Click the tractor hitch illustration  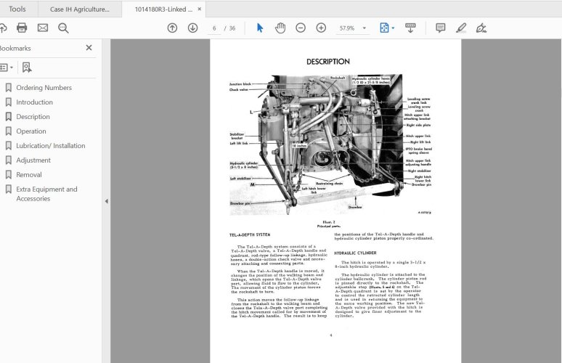point(330,144)
